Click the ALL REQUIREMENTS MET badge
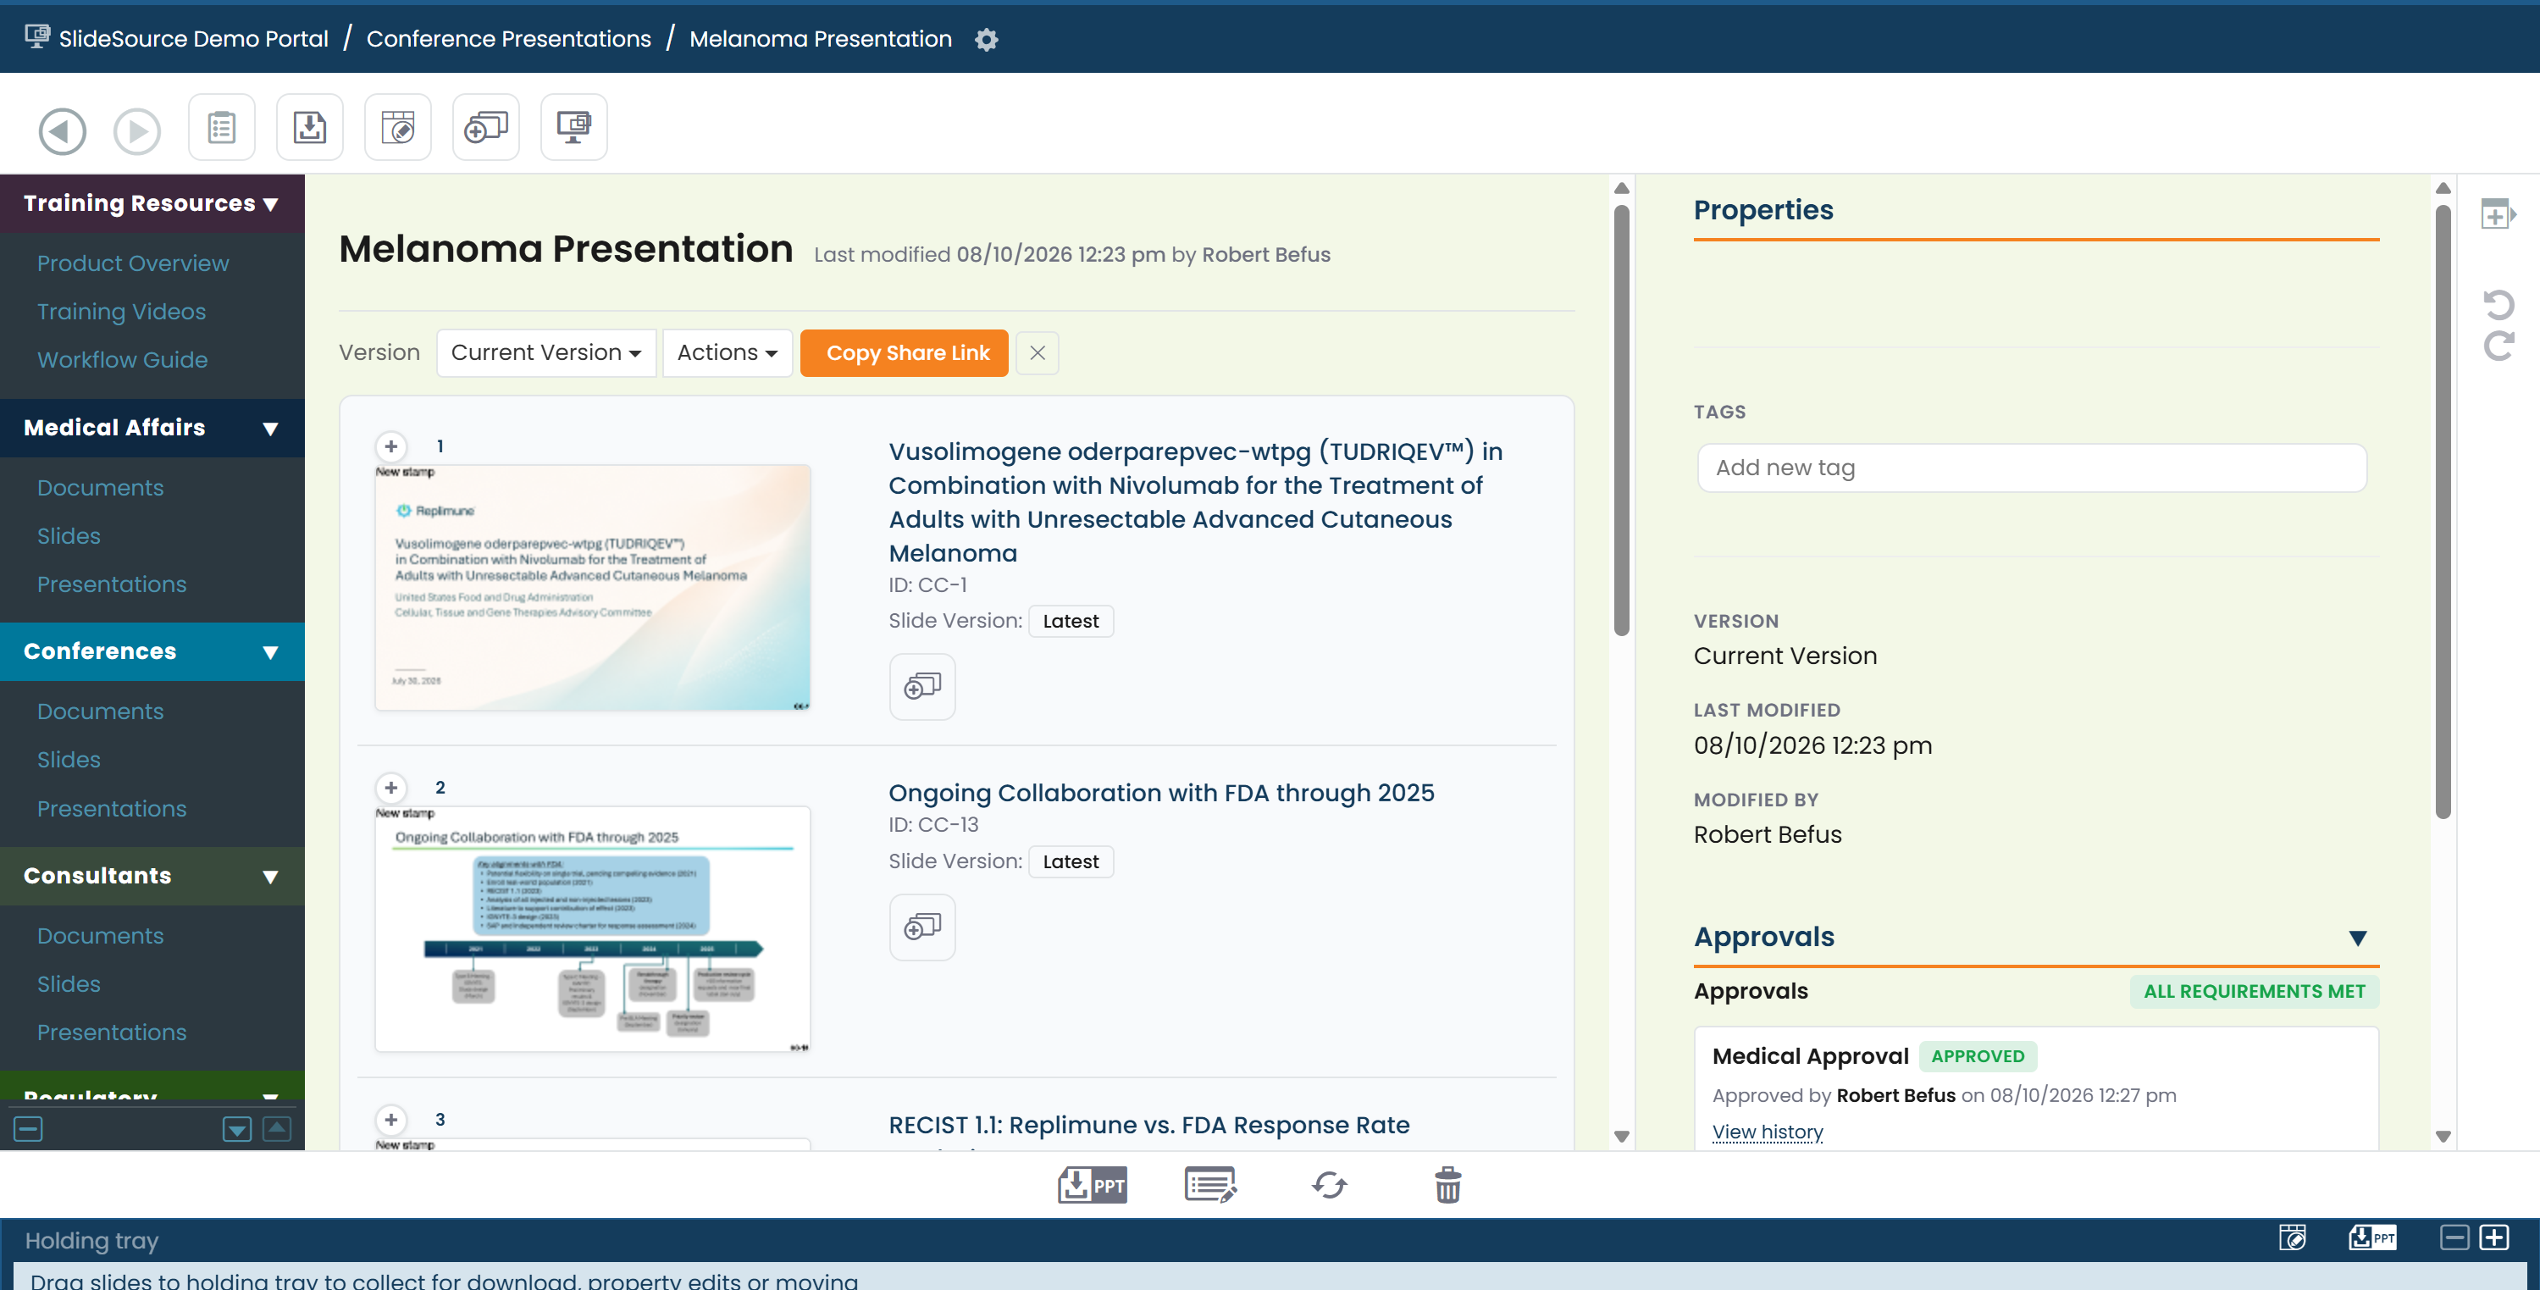This screenshot has width=2540, height=1290. click(2254, 991)
